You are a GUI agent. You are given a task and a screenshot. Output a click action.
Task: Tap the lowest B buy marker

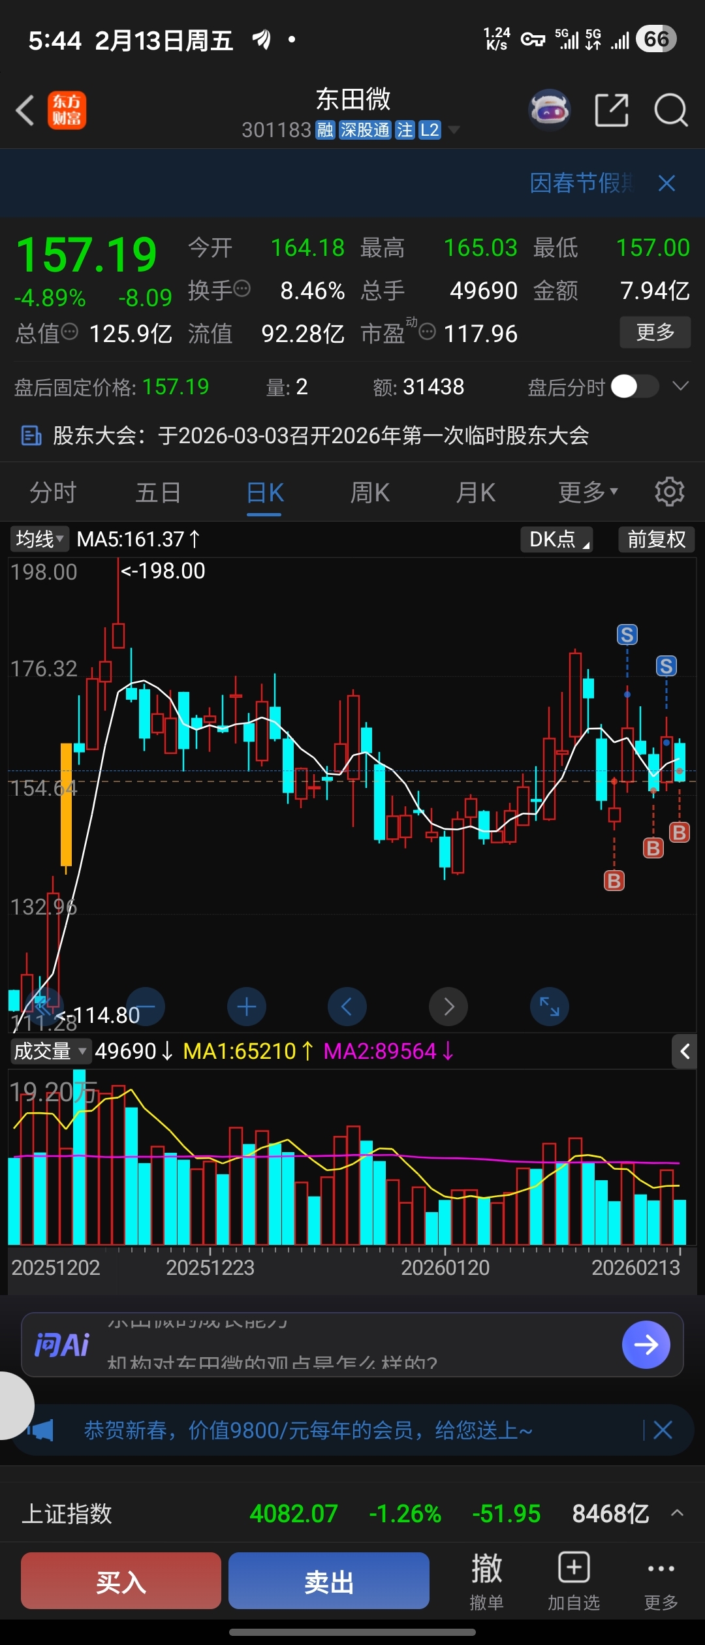(614, 881)
